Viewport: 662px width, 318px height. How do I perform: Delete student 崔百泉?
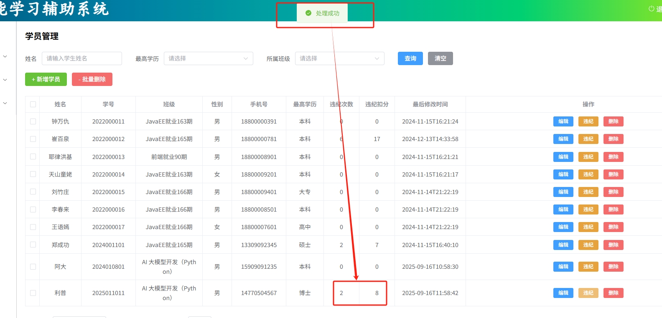pos(614,139)
